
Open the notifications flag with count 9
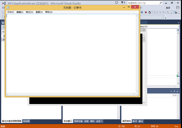point(123,3)
